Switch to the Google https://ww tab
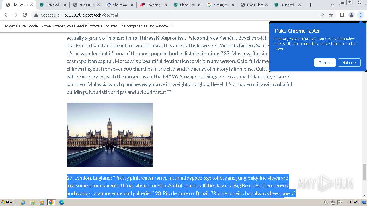367x206 pixels. (220, 5)
